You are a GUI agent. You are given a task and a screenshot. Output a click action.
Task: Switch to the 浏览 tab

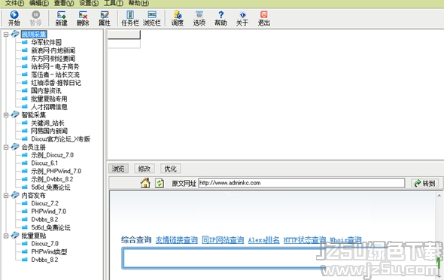point(118,169)
